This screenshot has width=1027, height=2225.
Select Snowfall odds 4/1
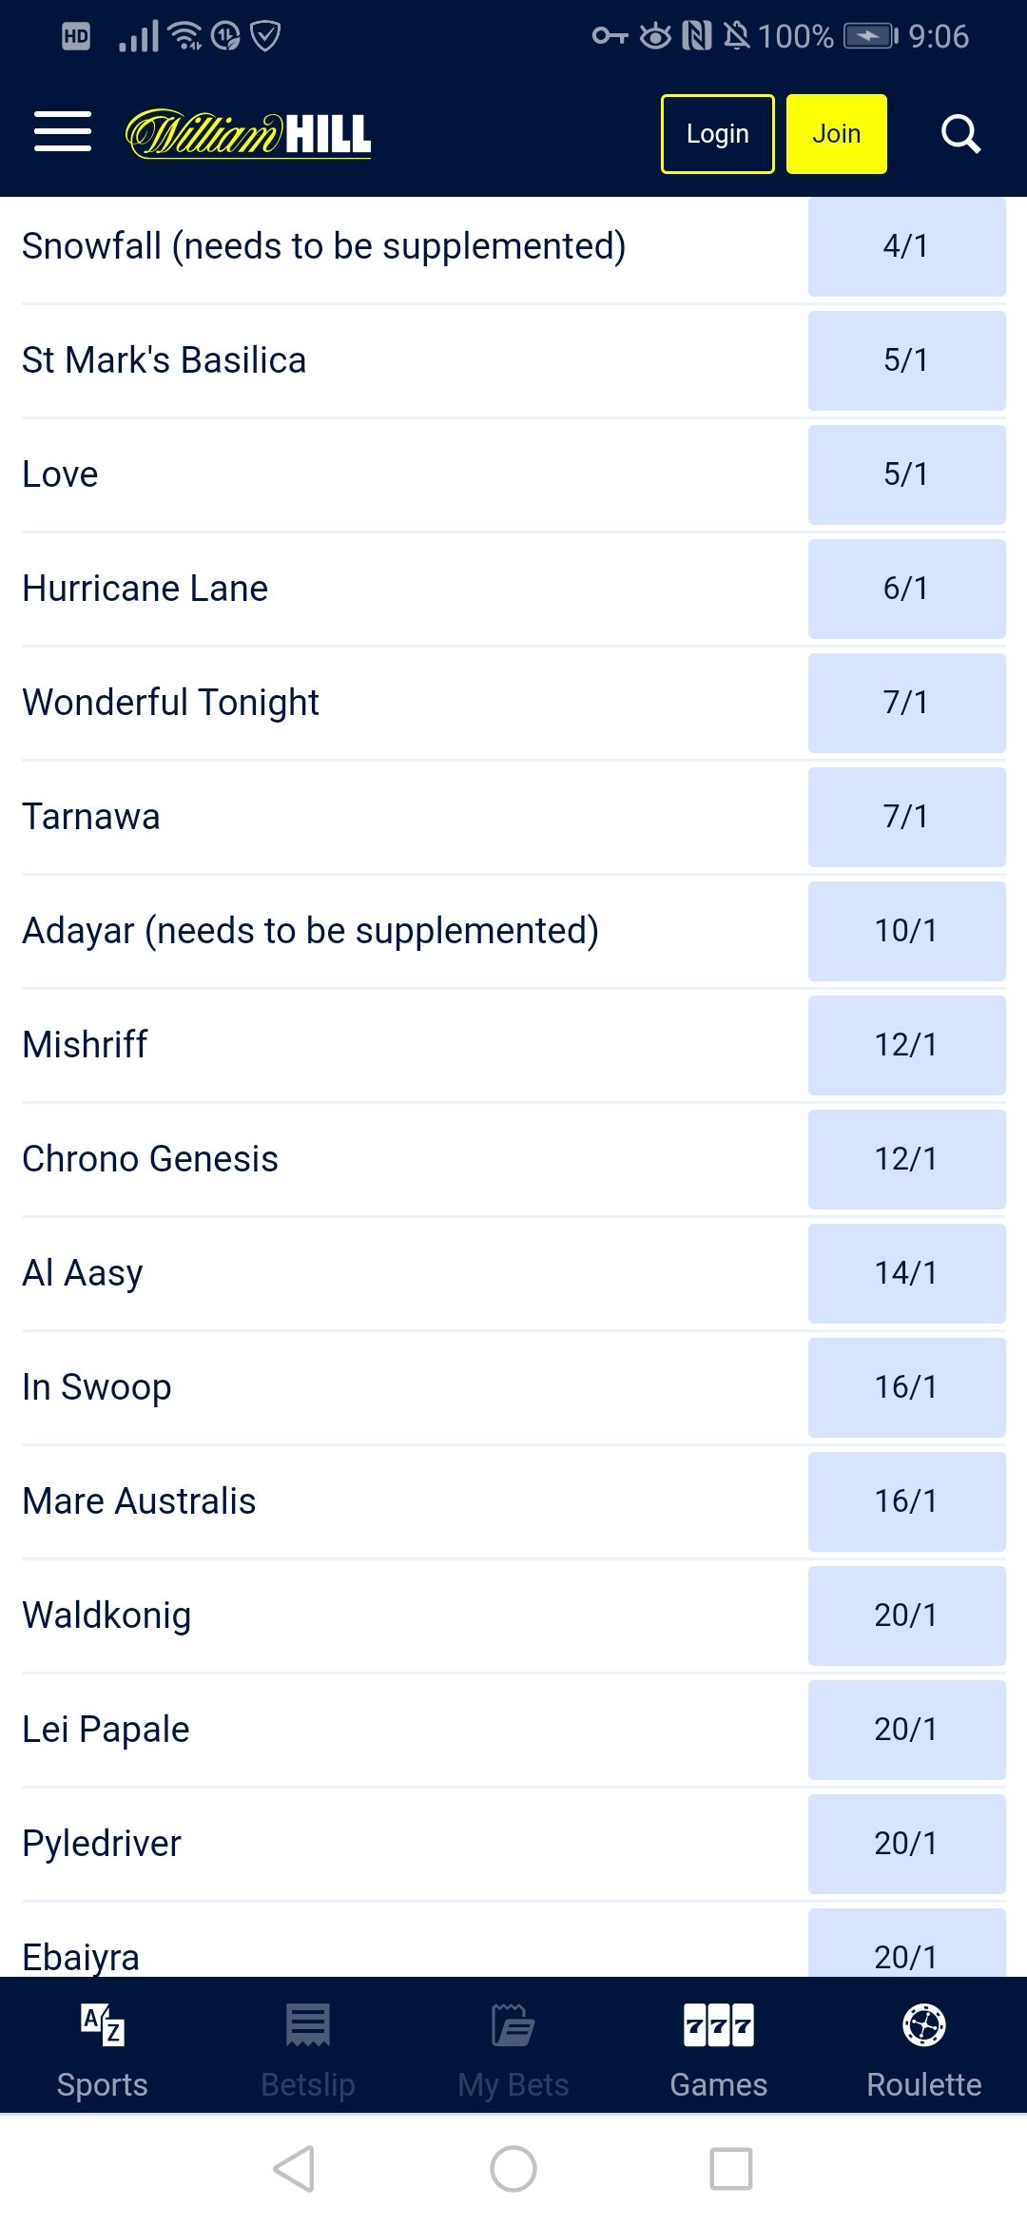pyautogui.click(x=906, y=246)
